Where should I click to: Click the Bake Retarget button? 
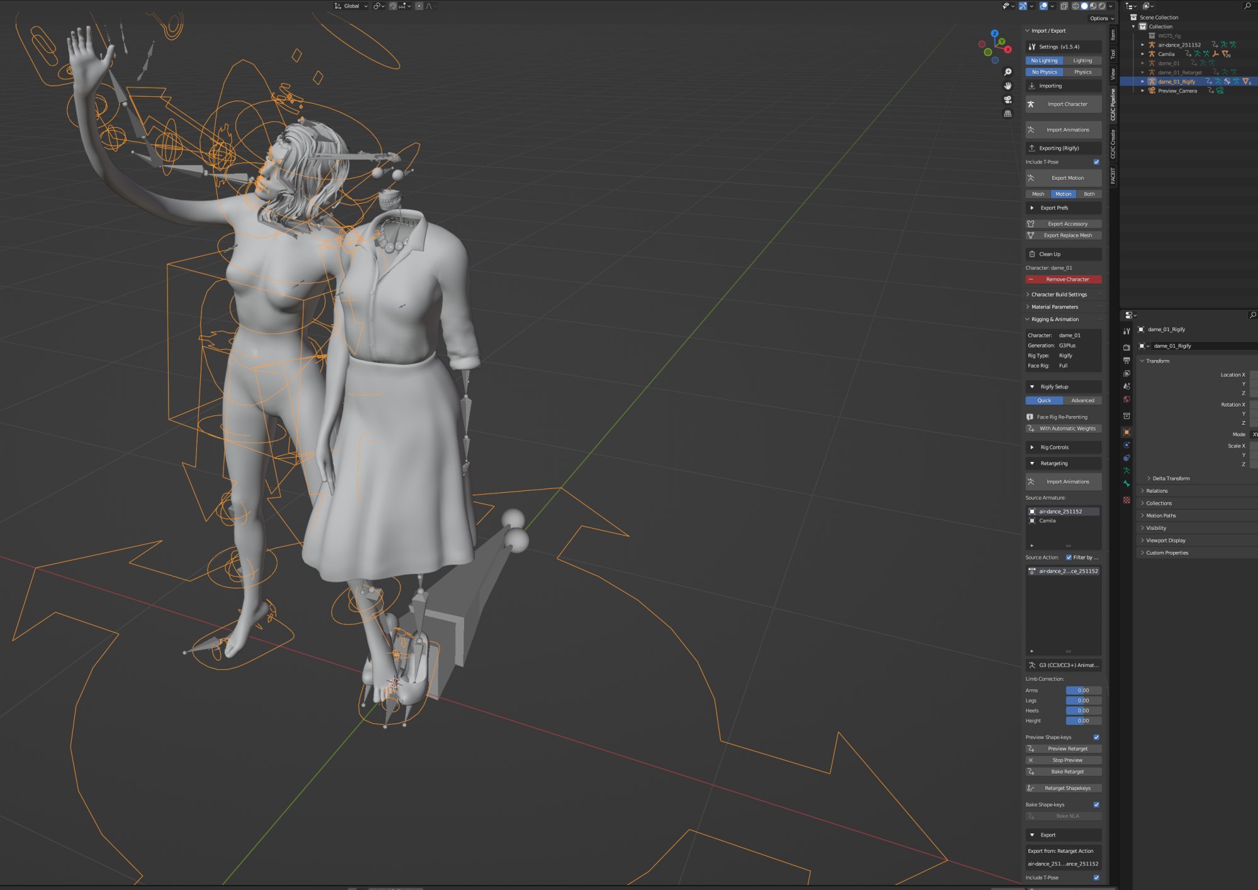[1064, 772]
